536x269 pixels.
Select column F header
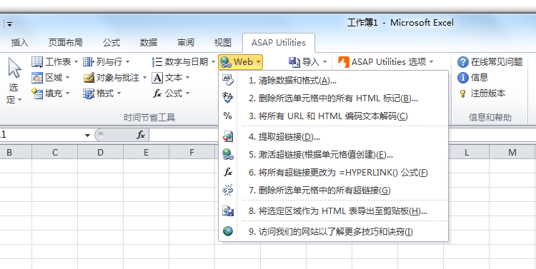click(x=192, y=152)
